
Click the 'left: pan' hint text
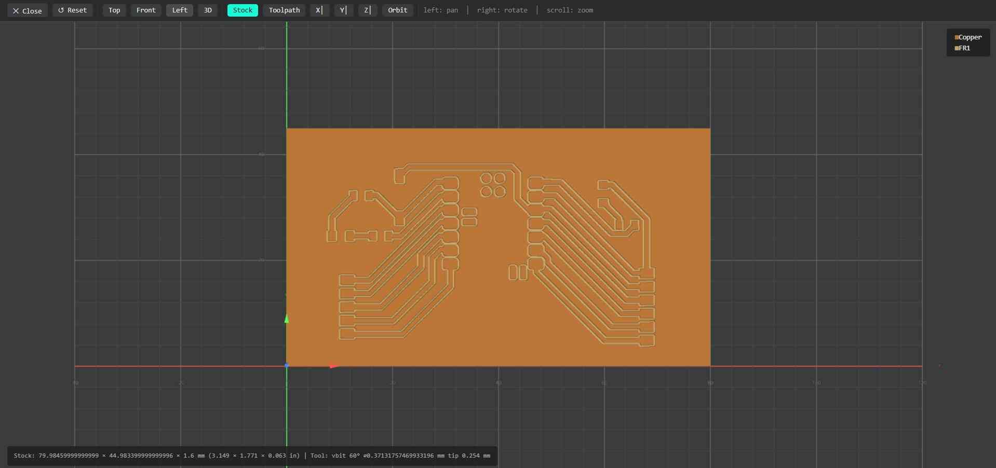click(441, 10)
